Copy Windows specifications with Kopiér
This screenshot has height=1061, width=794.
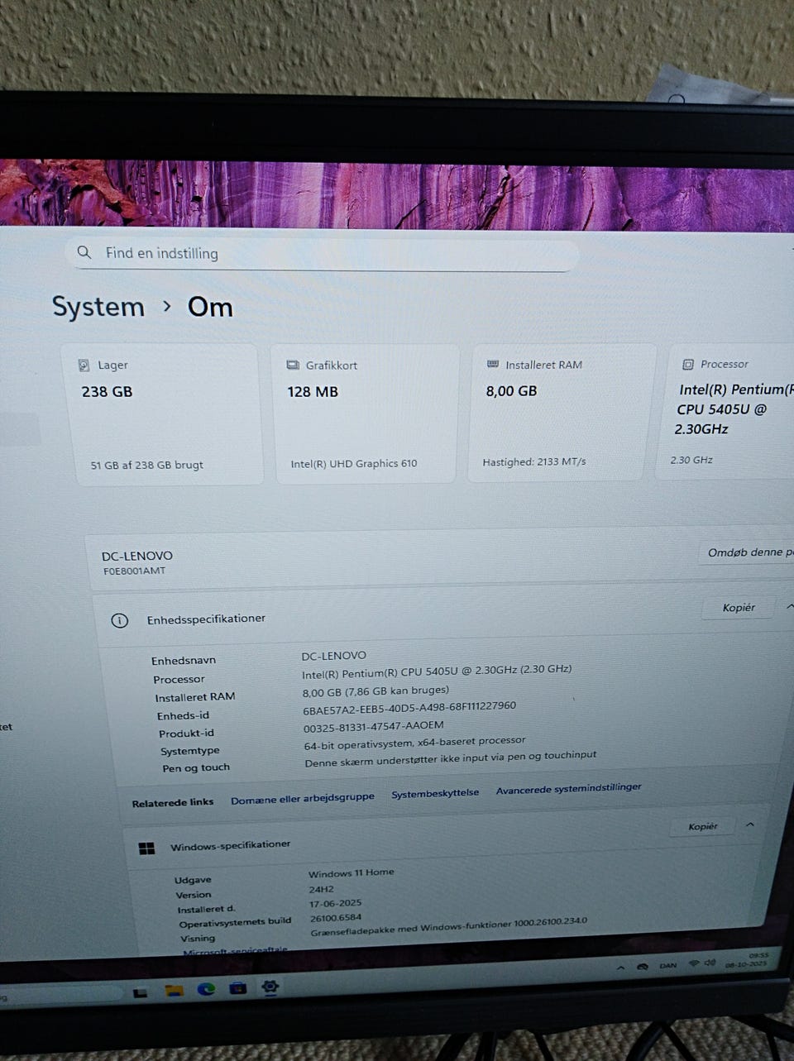[x=703, y=826]
